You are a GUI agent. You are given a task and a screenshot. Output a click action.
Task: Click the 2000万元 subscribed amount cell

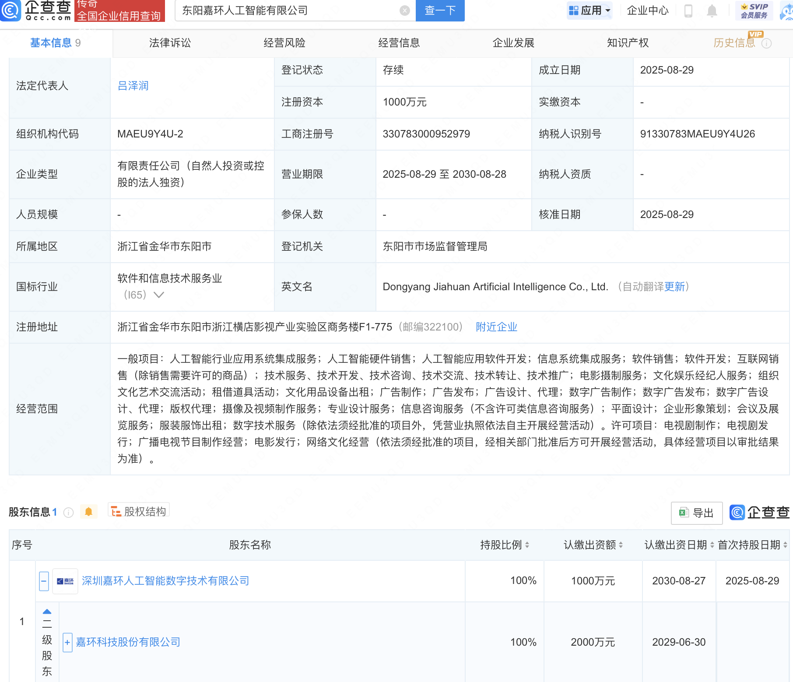[x=593, y=642]
